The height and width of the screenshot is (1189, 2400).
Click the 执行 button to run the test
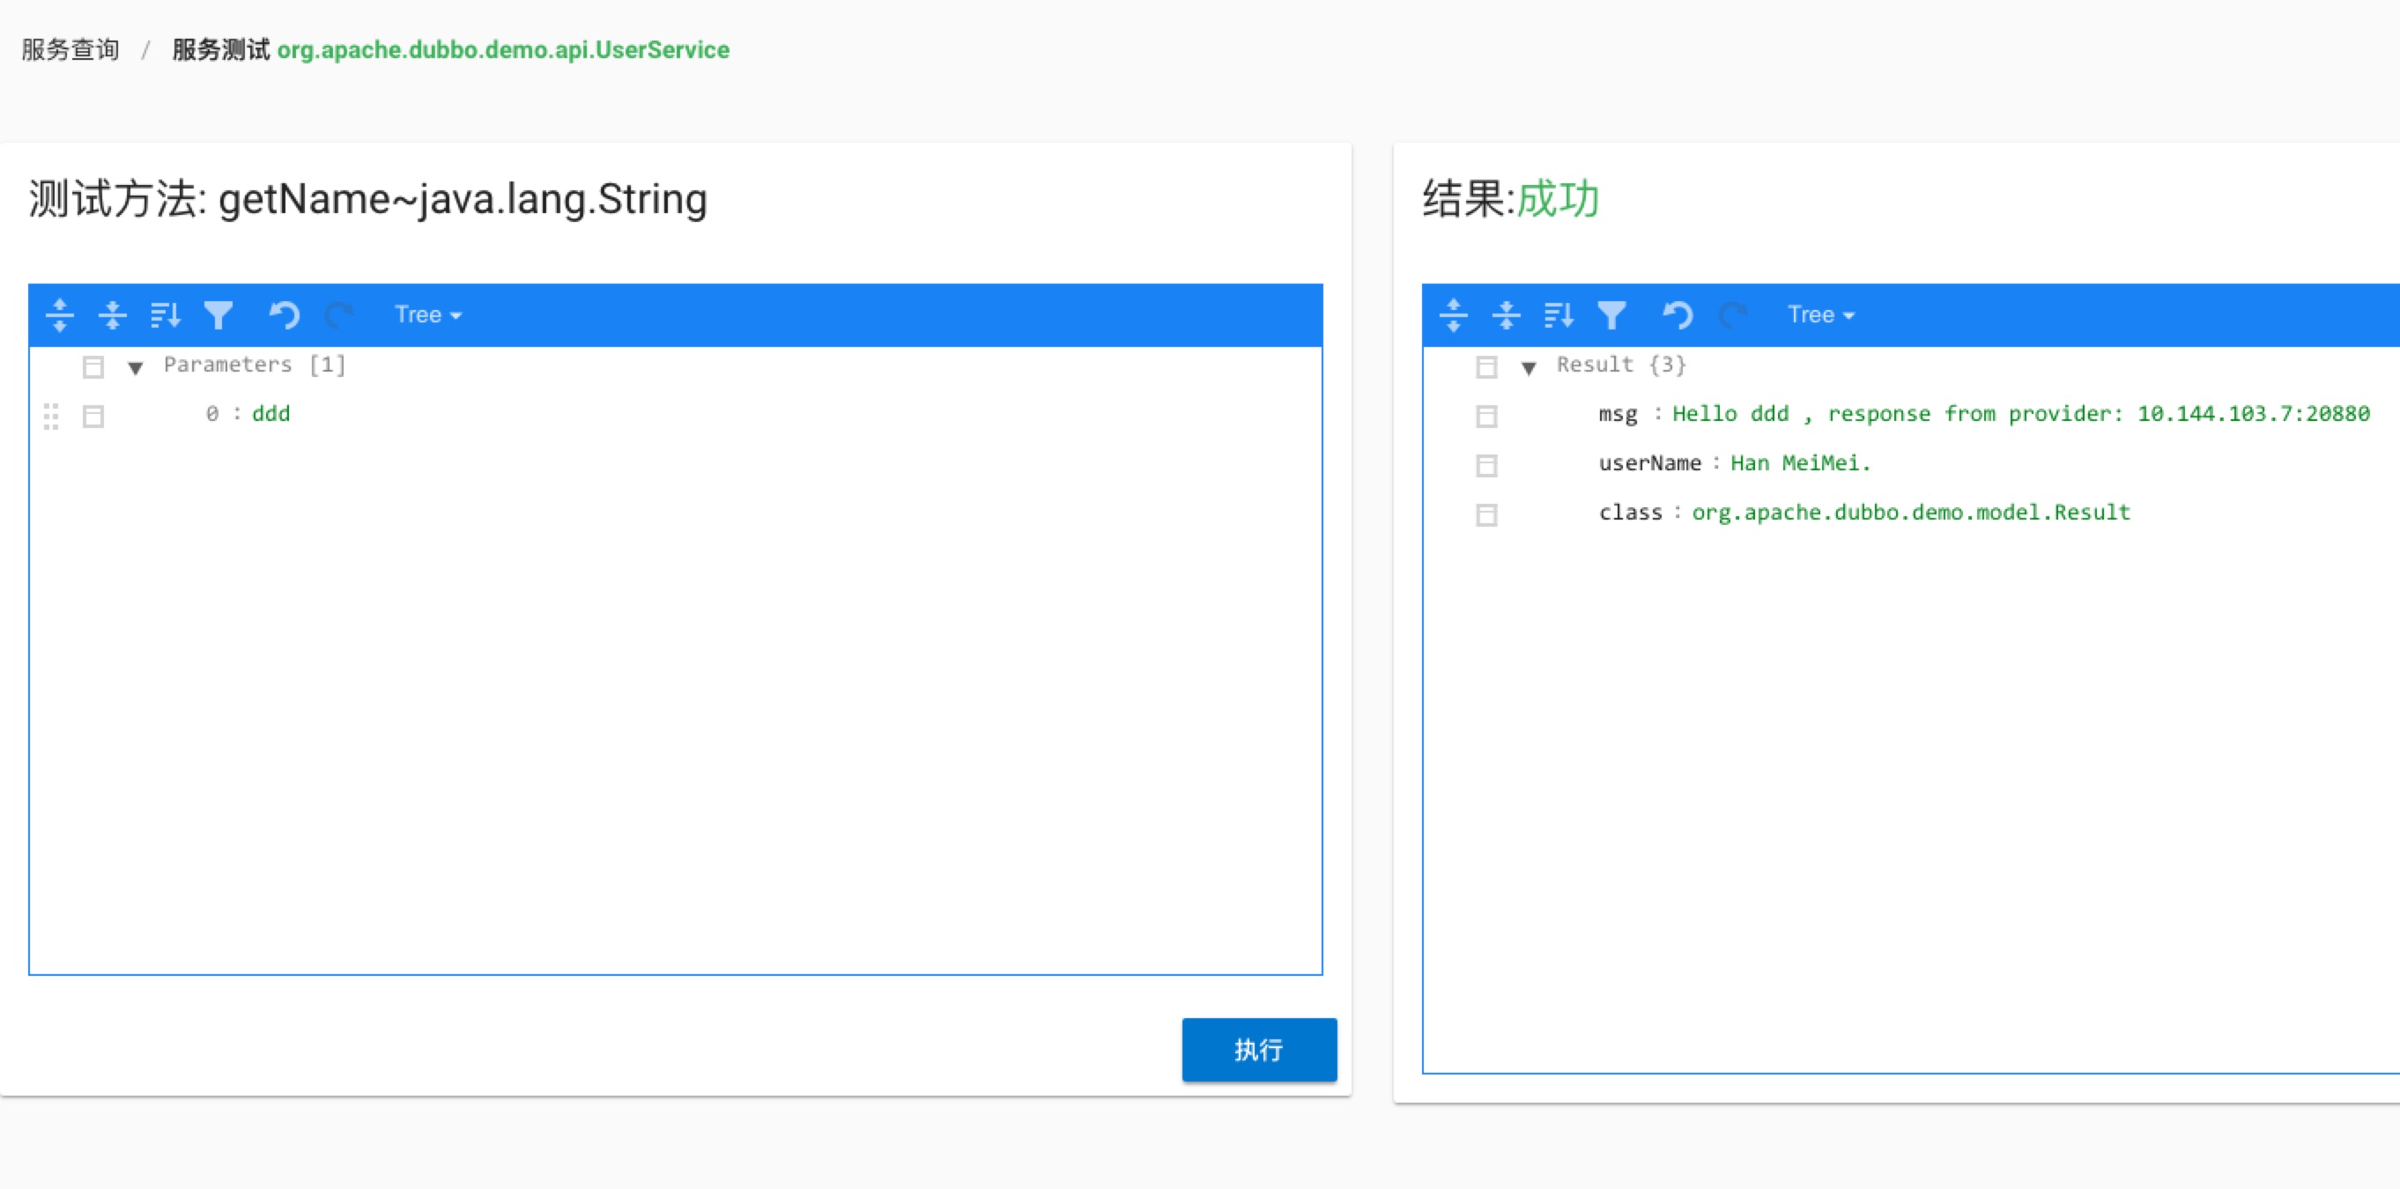pyautogui.click(x=1259, y=1049)
